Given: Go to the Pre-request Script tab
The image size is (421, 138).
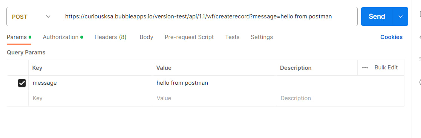Looking at the screenshot, I should click(x=189, y=37).
